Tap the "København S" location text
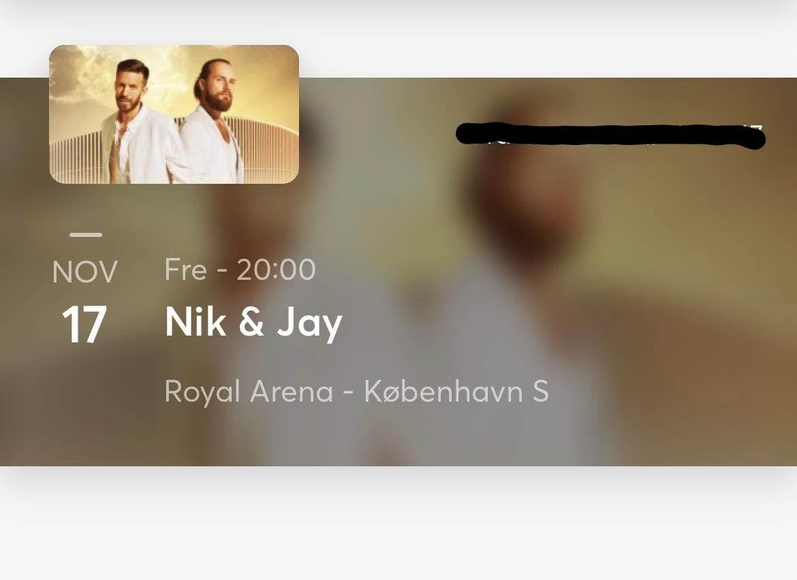Image resolution: width=797 pixels, height=580 pixels. (x=456, y=392)
